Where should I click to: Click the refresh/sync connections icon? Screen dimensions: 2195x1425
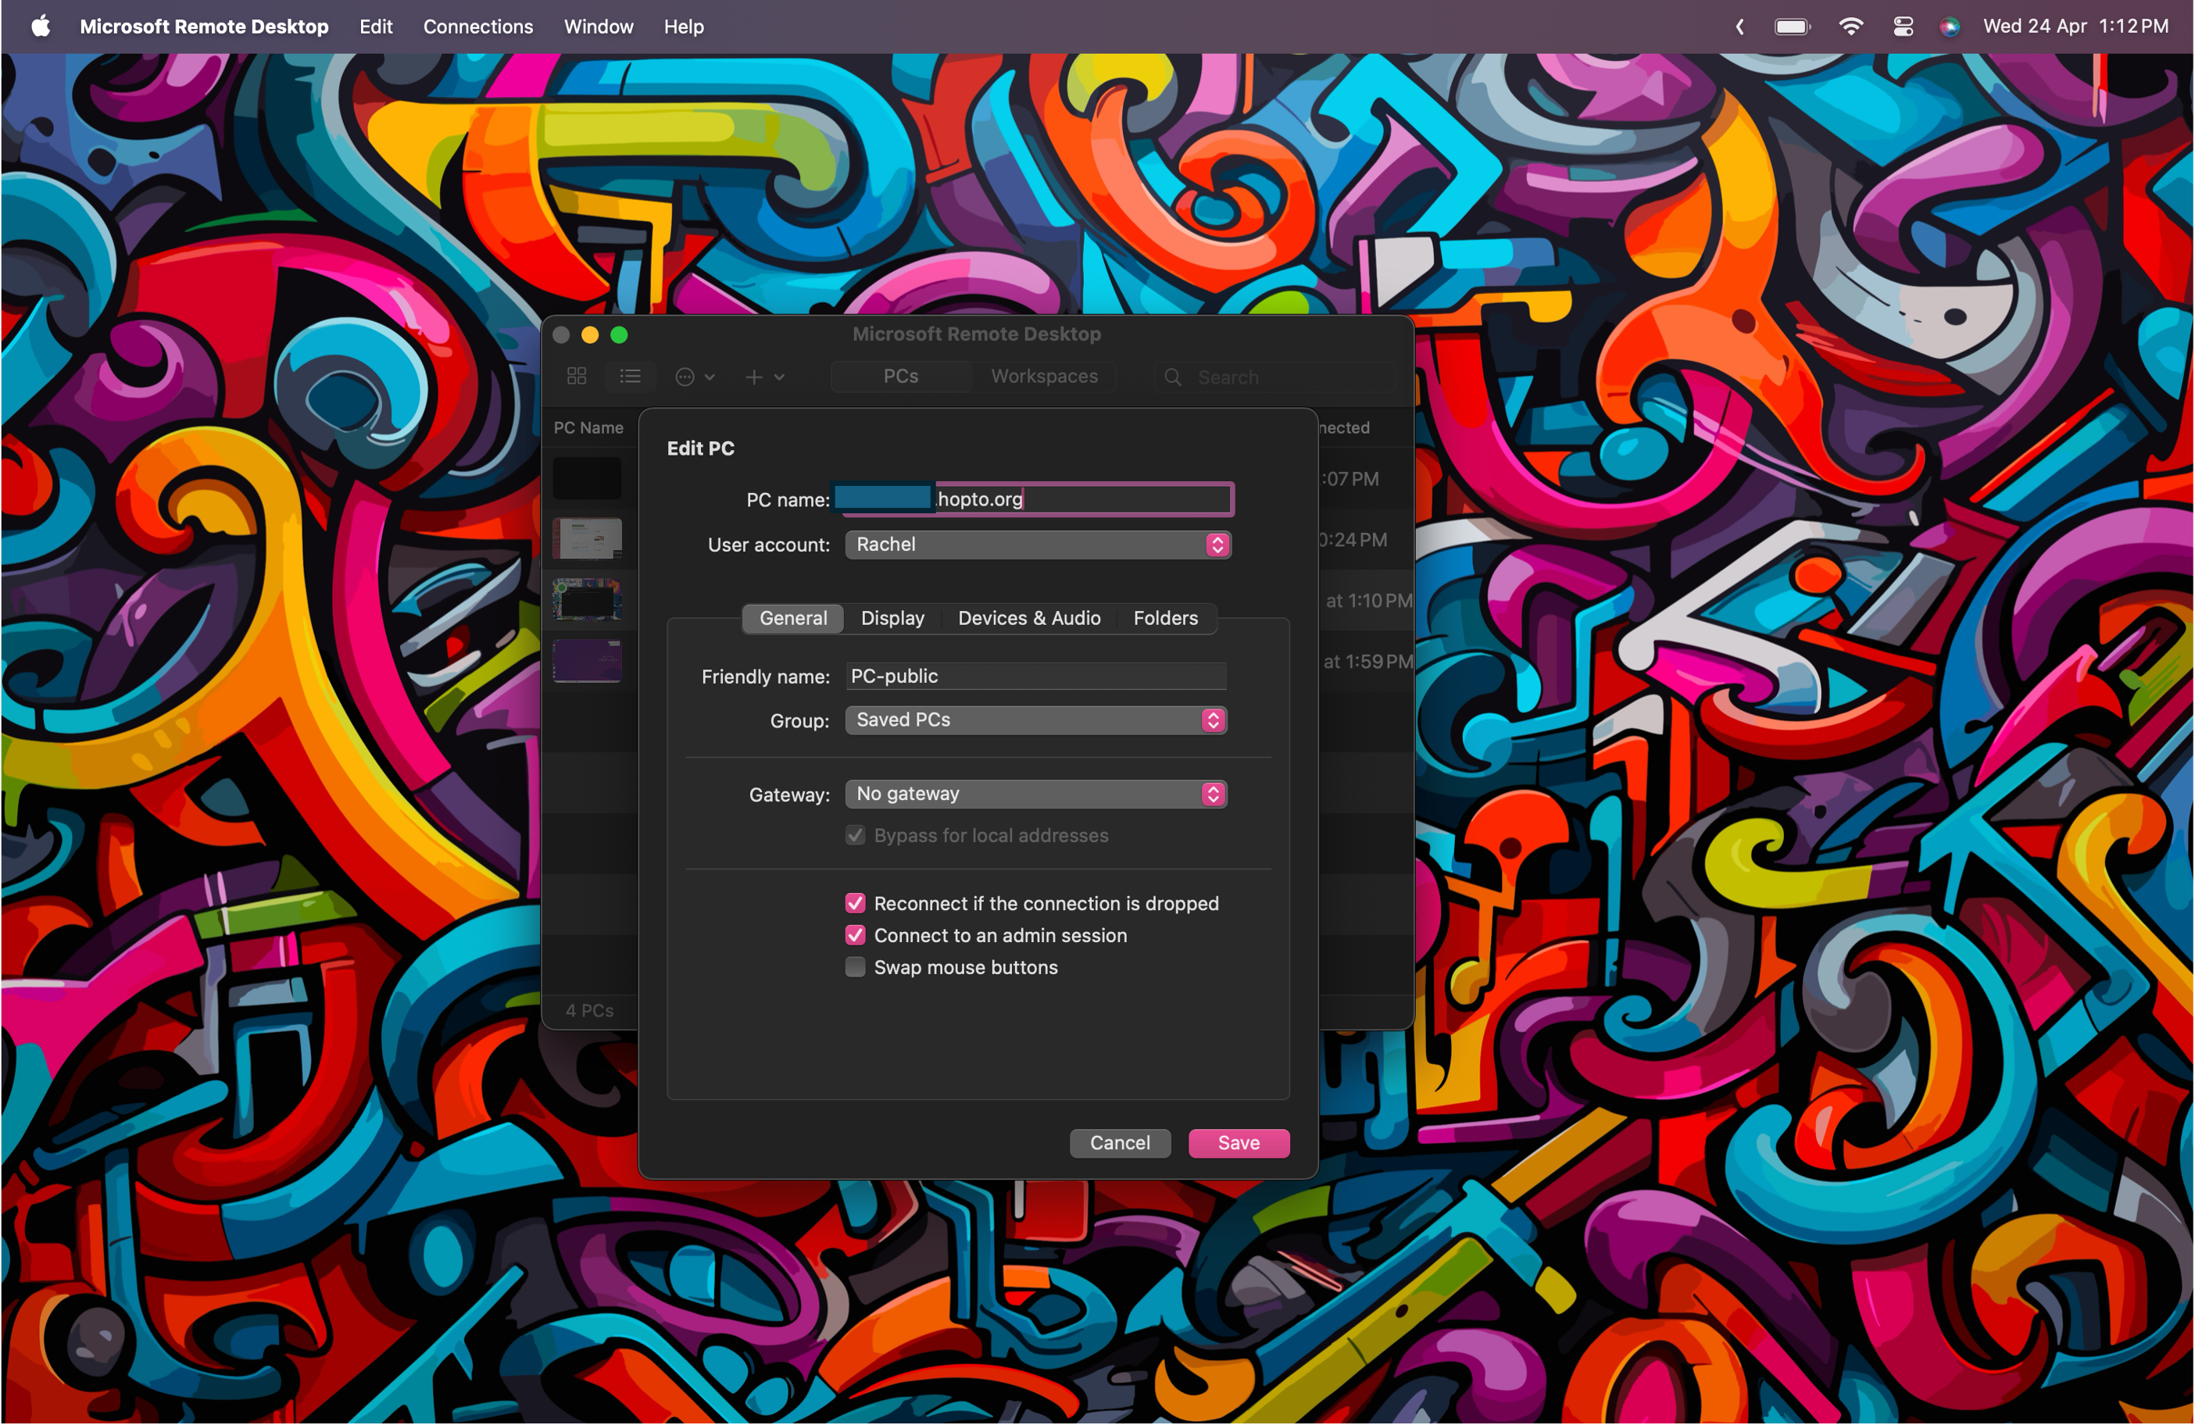(686, 374)
